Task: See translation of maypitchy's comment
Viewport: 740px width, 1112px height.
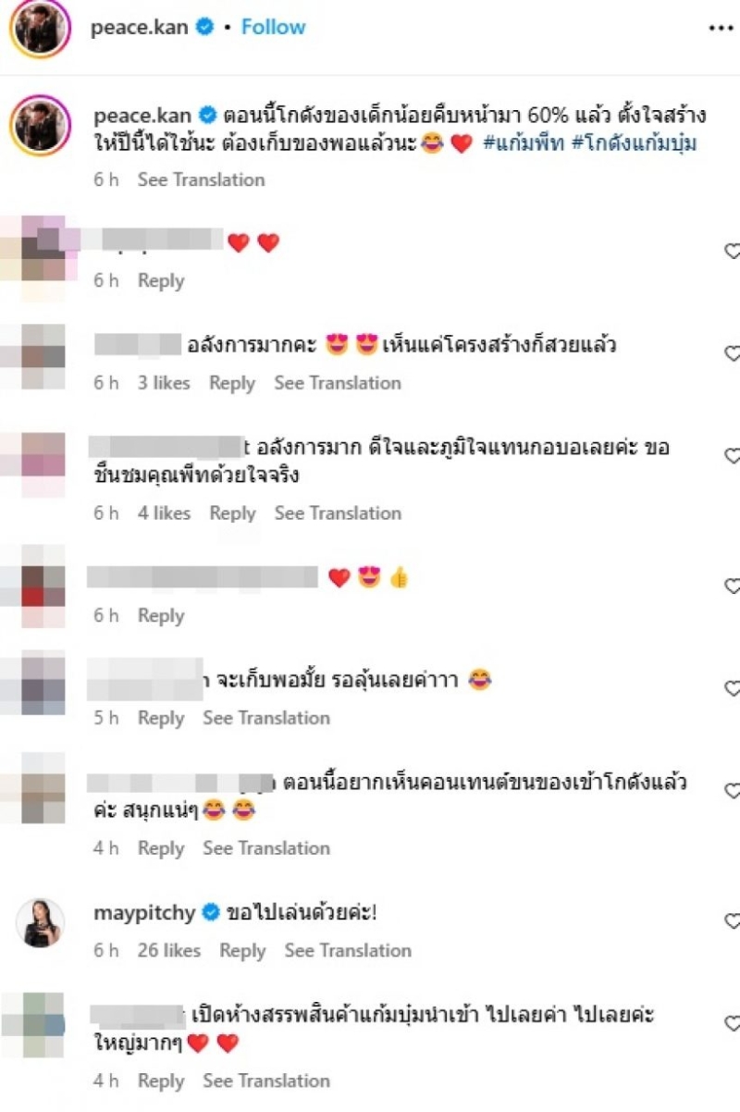Action: (348, 950)
